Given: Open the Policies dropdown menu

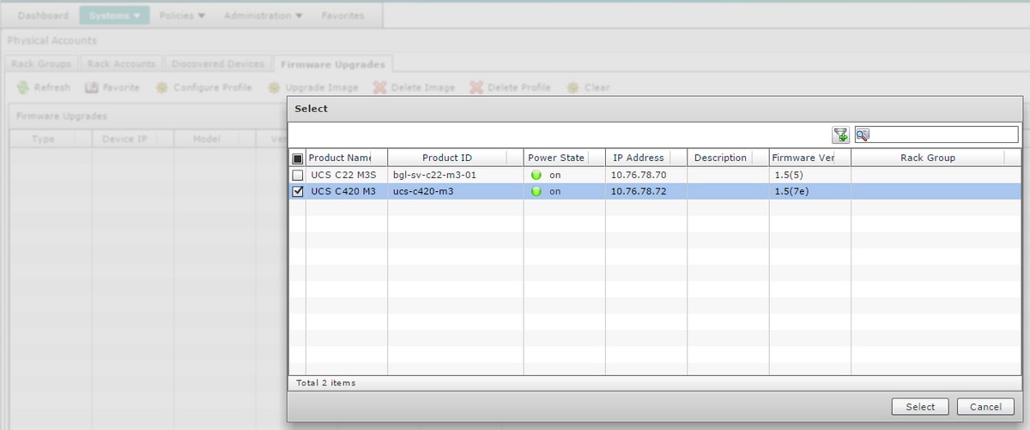Looking at the screenshot, I should pyautogui.click(x=182, y=15).
